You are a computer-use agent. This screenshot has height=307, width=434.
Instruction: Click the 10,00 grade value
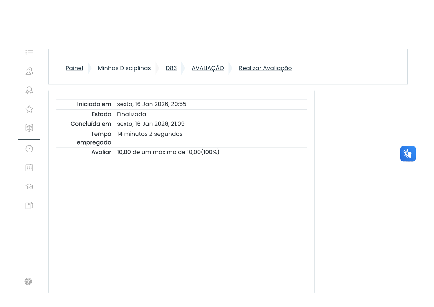[x=124, y=152]
